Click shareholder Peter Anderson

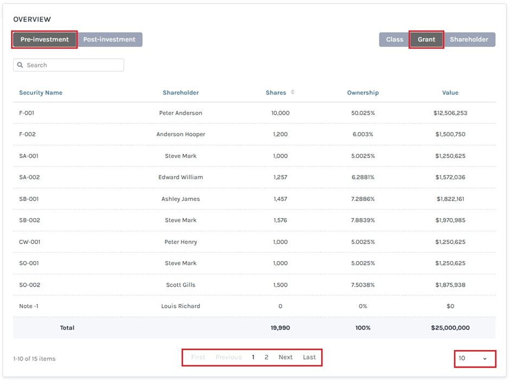(x=181, y=113)
